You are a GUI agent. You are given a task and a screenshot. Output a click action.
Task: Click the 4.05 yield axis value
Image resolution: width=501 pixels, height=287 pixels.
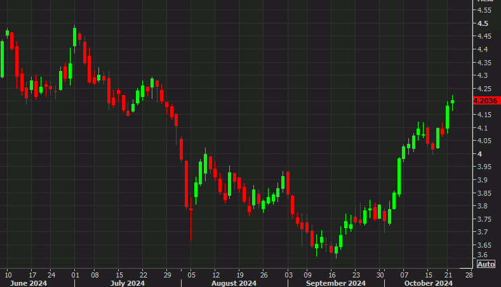click(x=484, y=141)
